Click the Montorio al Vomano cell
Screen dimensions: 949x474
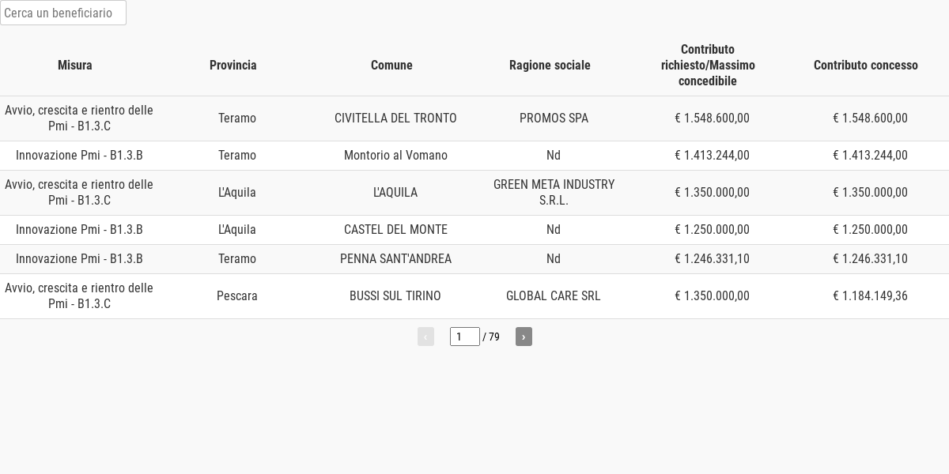click(x=395, y=156)
